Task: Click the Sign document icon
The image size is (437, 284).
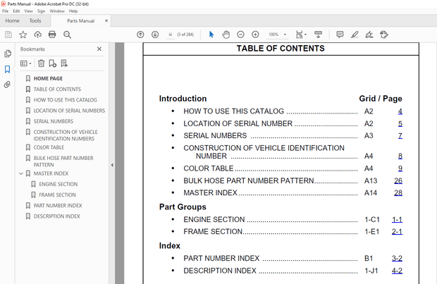Action: (x=369, y=35)
